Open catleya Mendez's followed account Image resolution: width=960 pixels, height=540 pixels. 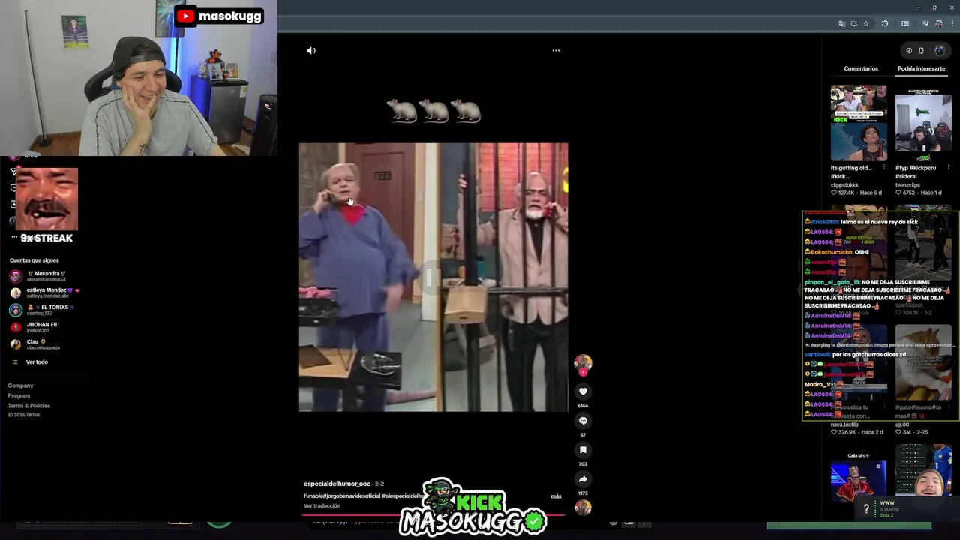(x=45, y=292)
